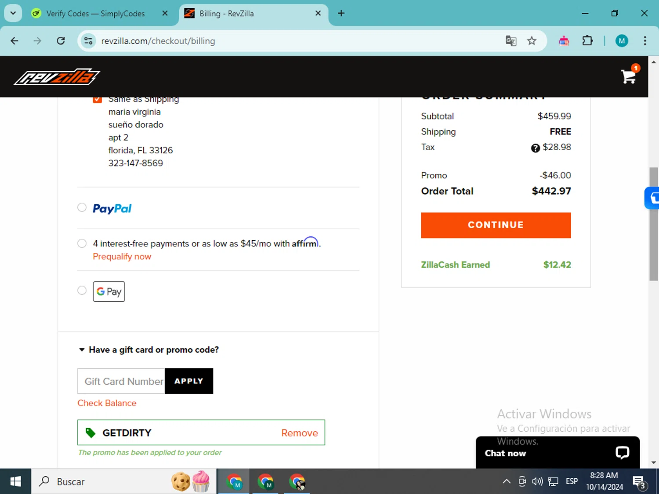
Task: Click the PayPal logo
Action: coord(112,209)
